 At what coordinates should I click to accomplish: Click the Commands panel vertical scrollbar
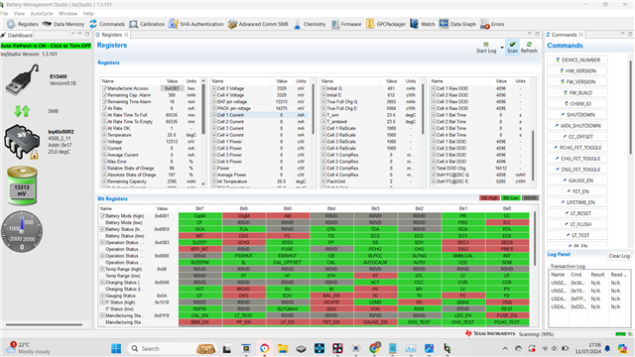point(630,107)
